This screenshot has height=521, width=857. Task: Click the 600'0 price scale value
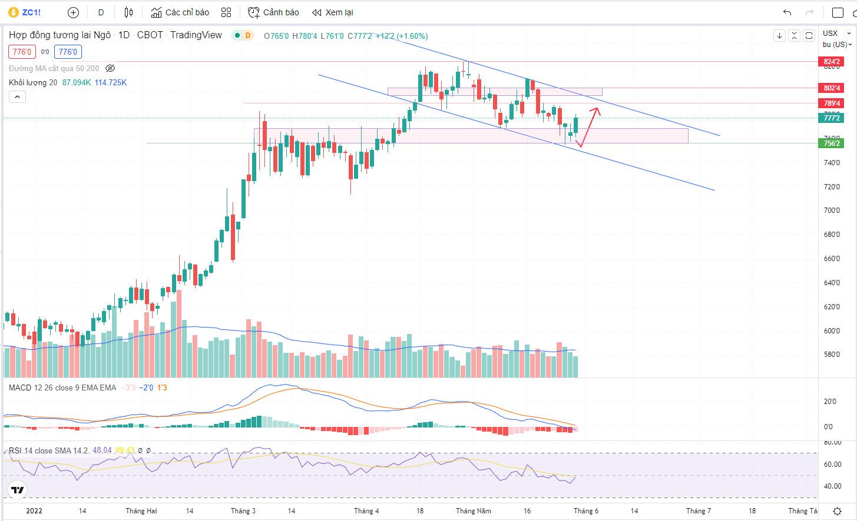[832, 330]
